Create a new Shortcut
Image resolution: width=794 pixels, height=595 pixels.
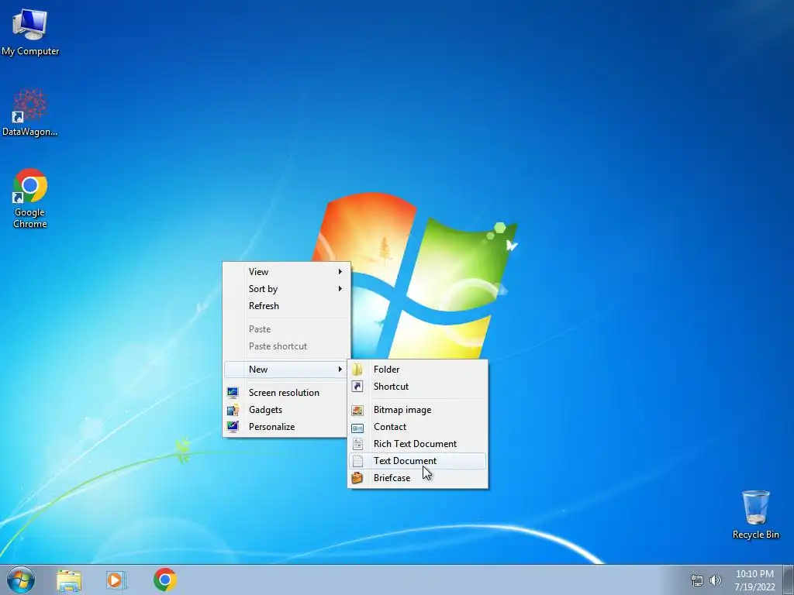[x=418, y=387]
